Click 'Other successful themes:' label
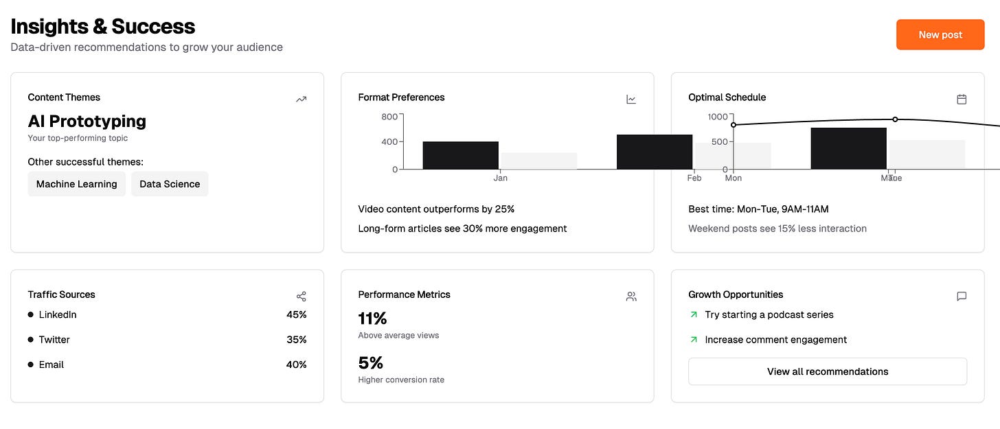Image resolution: width=1000 pixels, height=429 pixels. 85,162
